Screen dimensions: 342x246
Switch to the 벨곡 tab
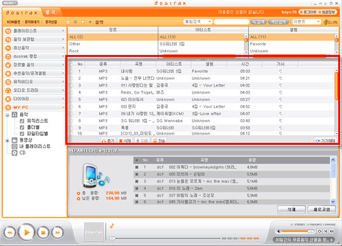pyautogui.click(x=51, y=12)
